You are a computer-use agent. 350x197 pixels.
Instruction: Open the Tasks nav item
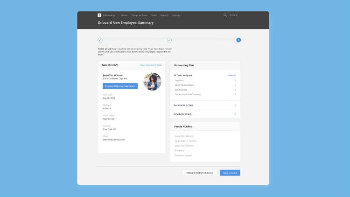[x=154, y=15]
